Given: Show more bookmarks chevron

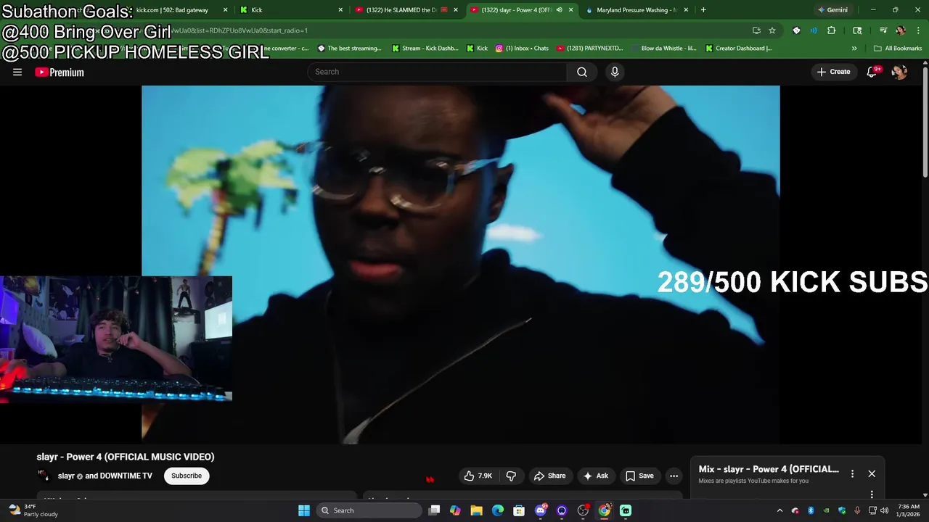Looking at the screenshot, I should coord(854,49).
